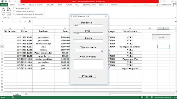Click the confirm entry checkmark in formula bar
The width and height of the screenshot is (177, 99).
coord(25,21)
